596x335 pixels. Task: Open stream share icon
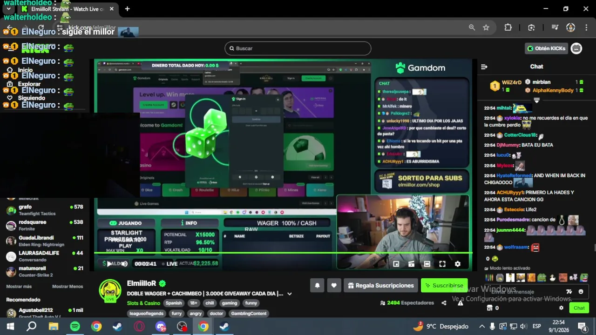coord(444,303)
